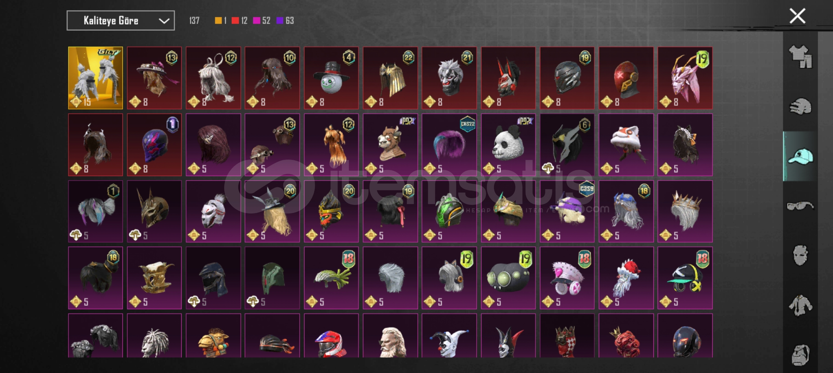Screen dimensions: 833x373
Task: Select the headwear cap category icon
Action: pos(800,156)
